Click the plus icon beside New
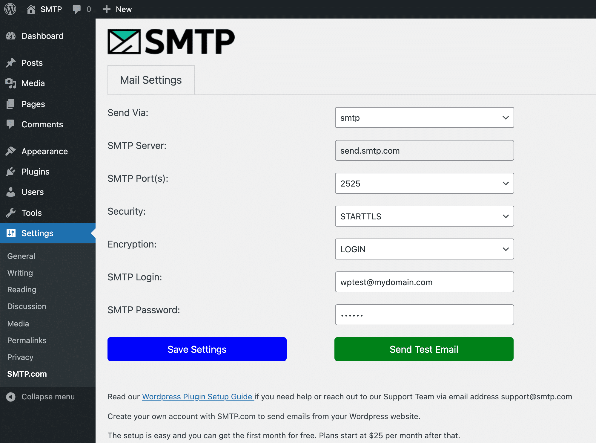The image size is (596, 443). coord(106,9)
